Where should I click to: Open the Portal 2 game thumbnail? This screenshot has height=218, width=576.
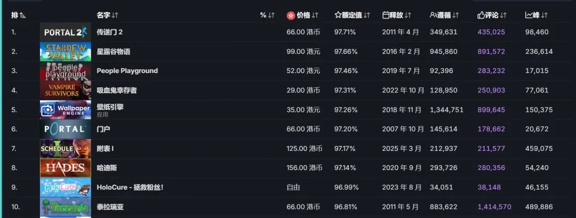66,33
